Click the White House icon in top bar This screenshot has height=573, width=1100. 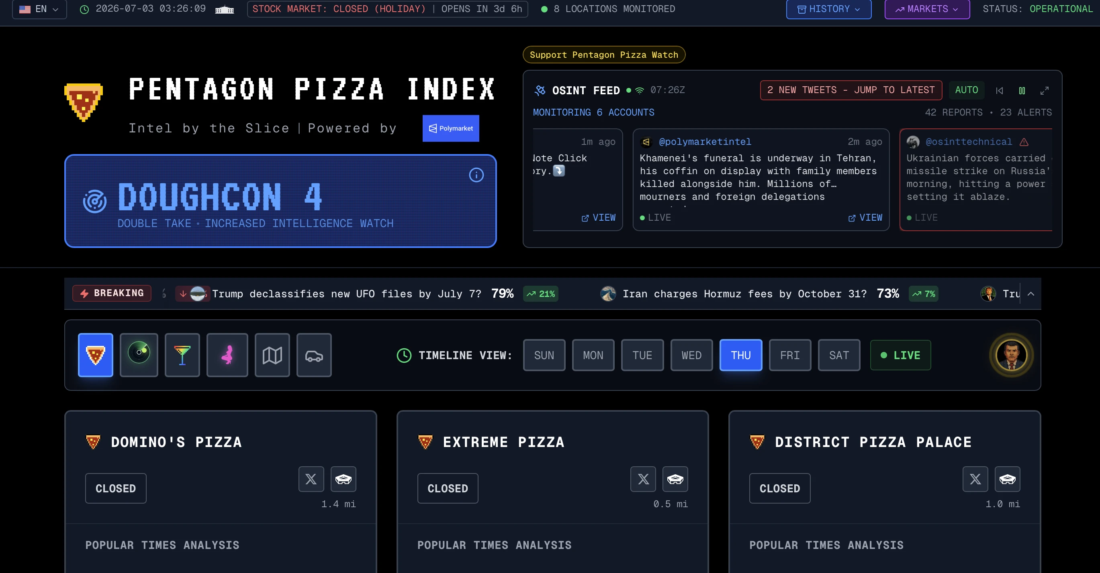[224, 9]
